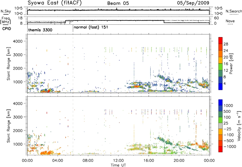Viewport: 242px width, 167px height.
Task: Click the '-500' value on Velocity colorbar
Action: pos(229,140)
